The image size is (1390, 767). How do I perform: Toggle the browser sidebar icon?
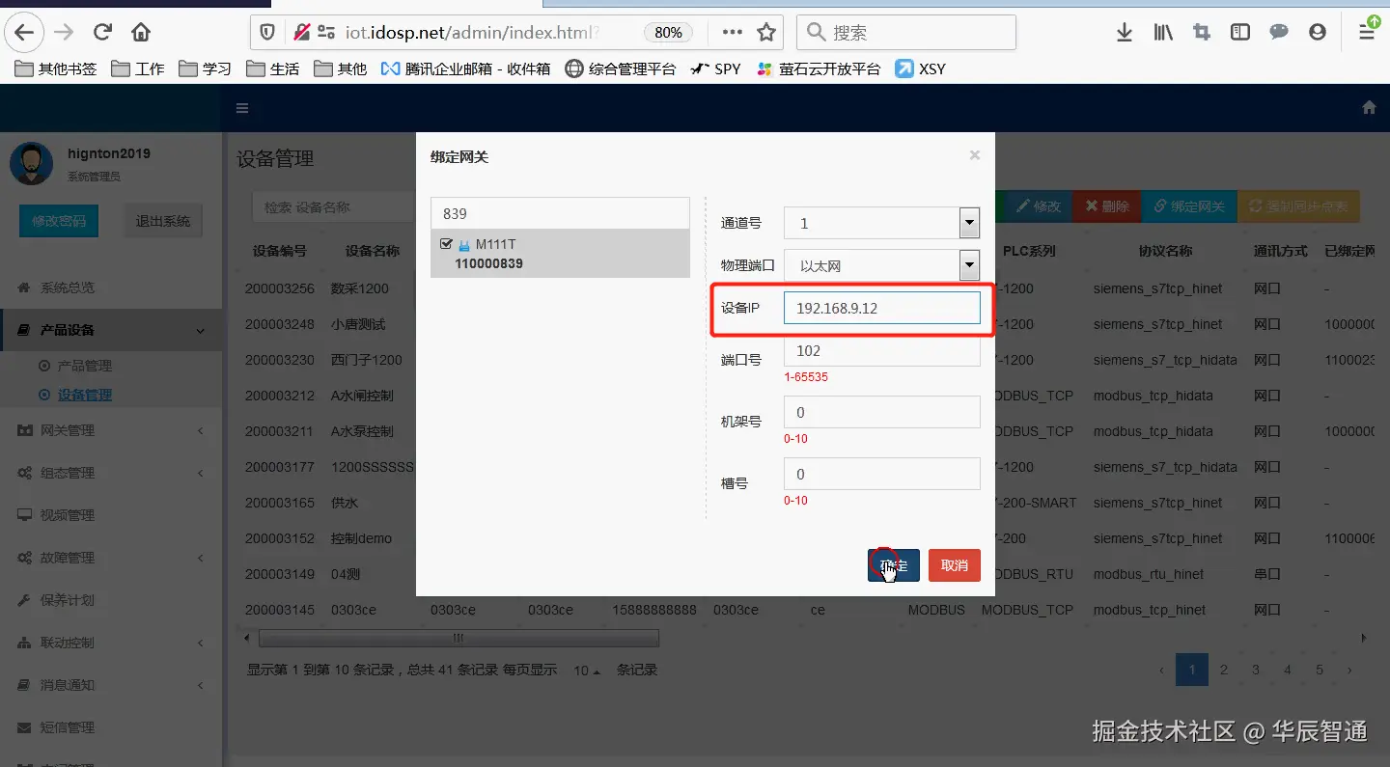coord(1240,33)
